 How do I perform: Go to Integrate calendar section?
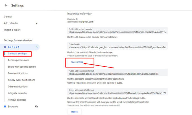[18, 93]
